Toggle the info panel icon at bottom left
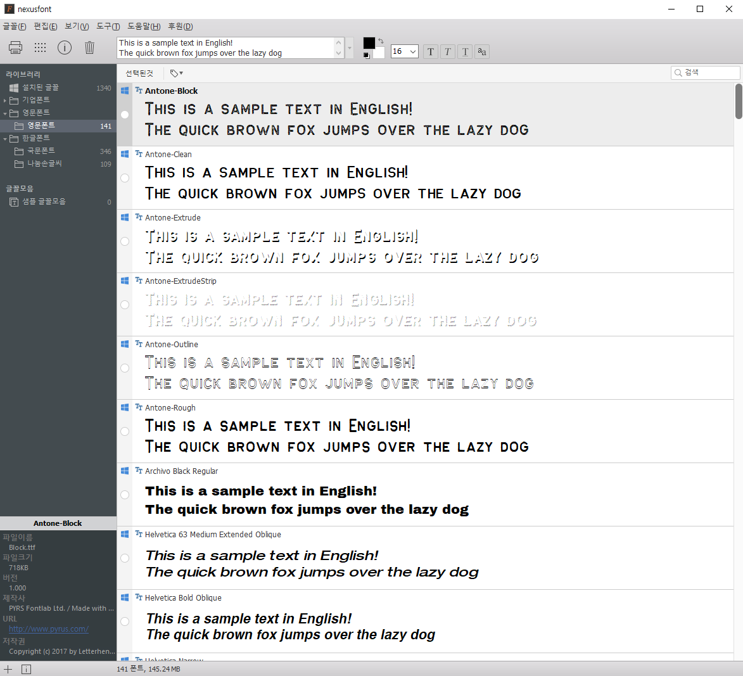The width and height of the screenshot is (743, 676). pyautogui.click(x=27, y=669)
